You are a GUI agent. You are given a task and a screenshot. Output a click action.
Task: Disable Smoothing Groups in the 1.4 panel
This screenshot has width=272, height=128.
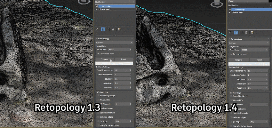click(x=232, y=96)
